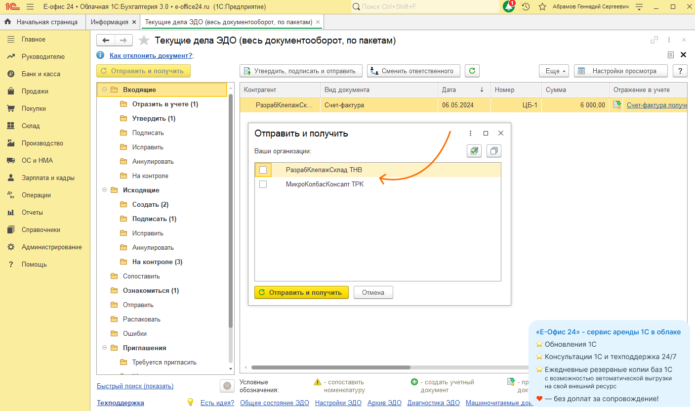
Task: Open dialog more-options three dots
Action: (x=471, y=134)
